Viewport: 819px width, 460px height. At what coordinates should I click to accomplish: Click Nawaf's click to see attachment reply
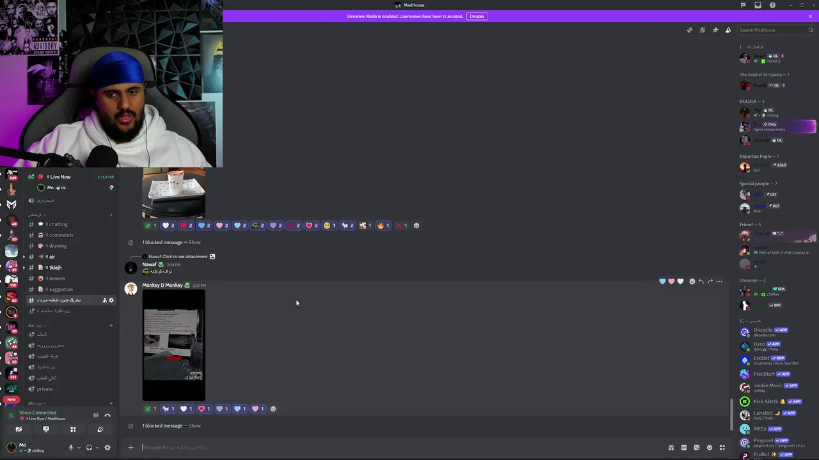[x=184, y=256]
